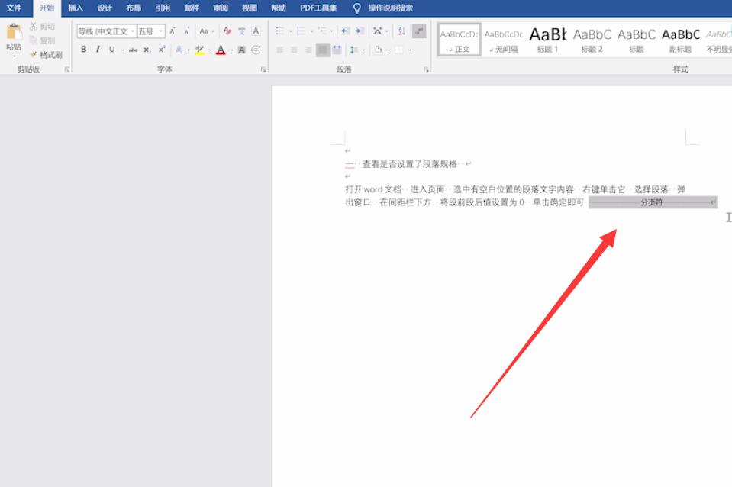
Task: Open the line spacing dropdown
Action: (356, 50)
